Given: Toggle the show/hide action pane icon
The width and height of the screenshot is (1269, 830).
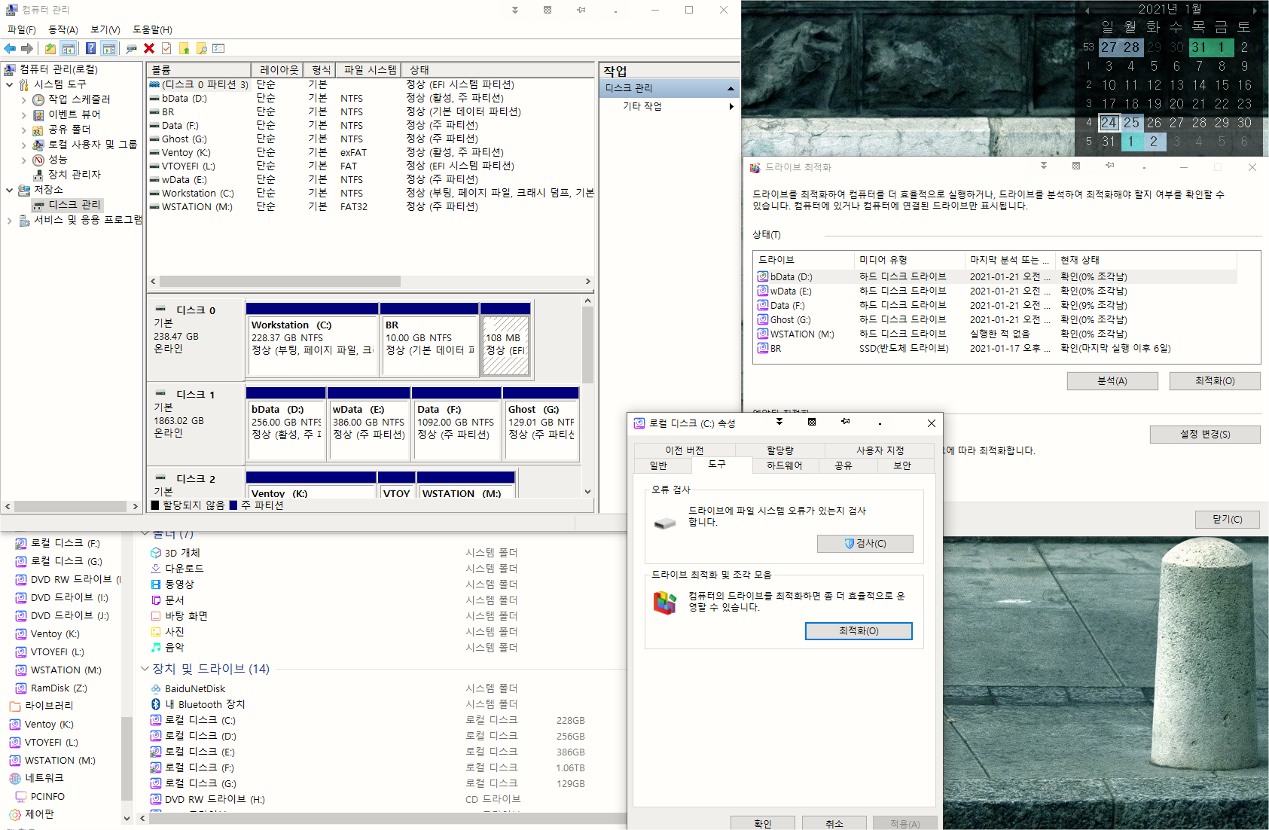Looking at the screenshot, I should coord(109,48).
